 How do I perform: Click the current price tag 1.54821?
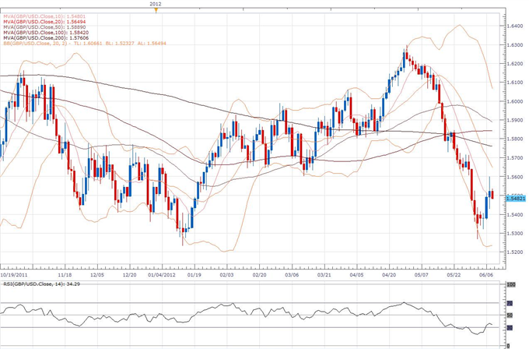(516, 199)
